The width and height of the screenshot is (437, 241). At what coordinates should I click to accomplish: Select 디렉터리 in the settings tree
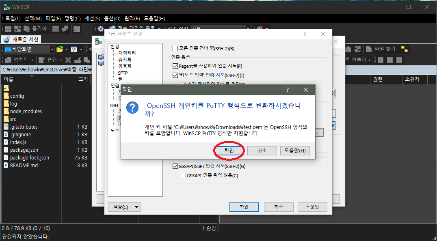[127, 53]
